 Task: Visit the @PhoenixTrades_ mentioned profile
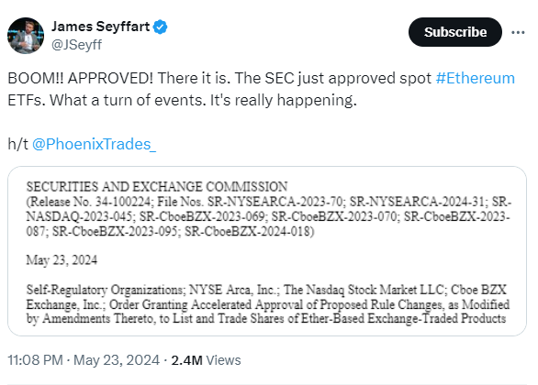(x=94, y=144)
